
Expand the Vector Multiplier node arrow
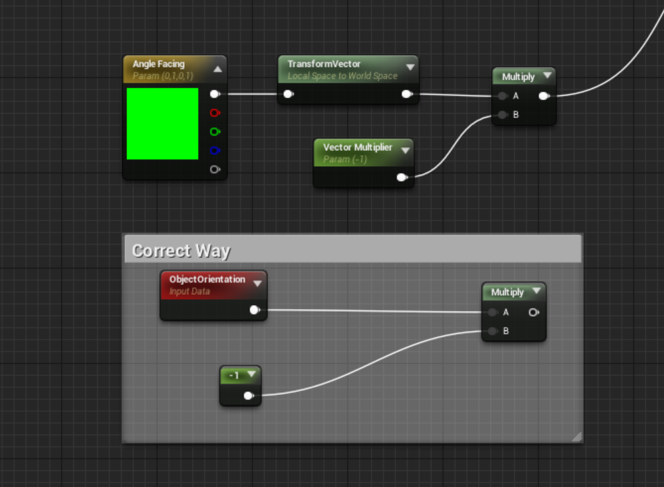405,150
